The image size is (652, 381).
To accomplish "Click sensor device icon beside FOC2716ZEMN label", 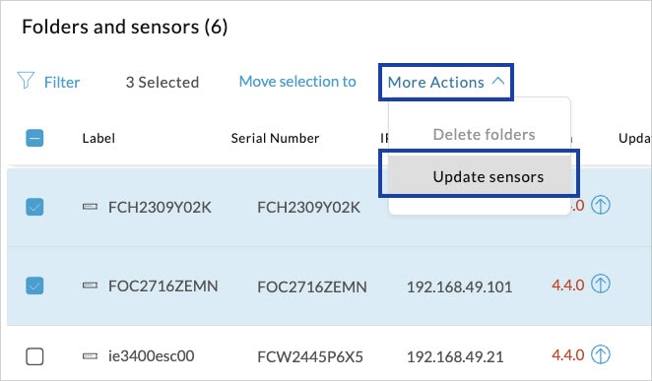I will pos(90,286).
